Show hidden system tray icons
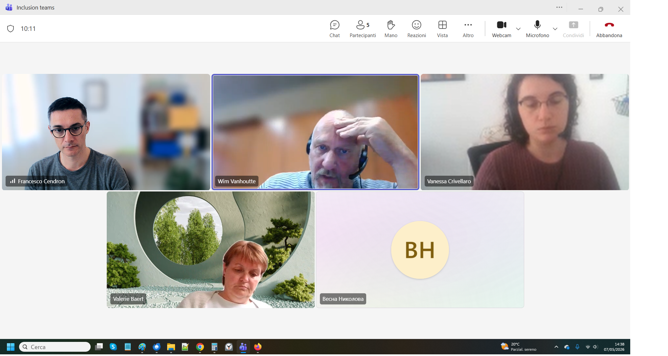This screenshot has width=668, height=356. pyautogui.click(x=556, y=347)
